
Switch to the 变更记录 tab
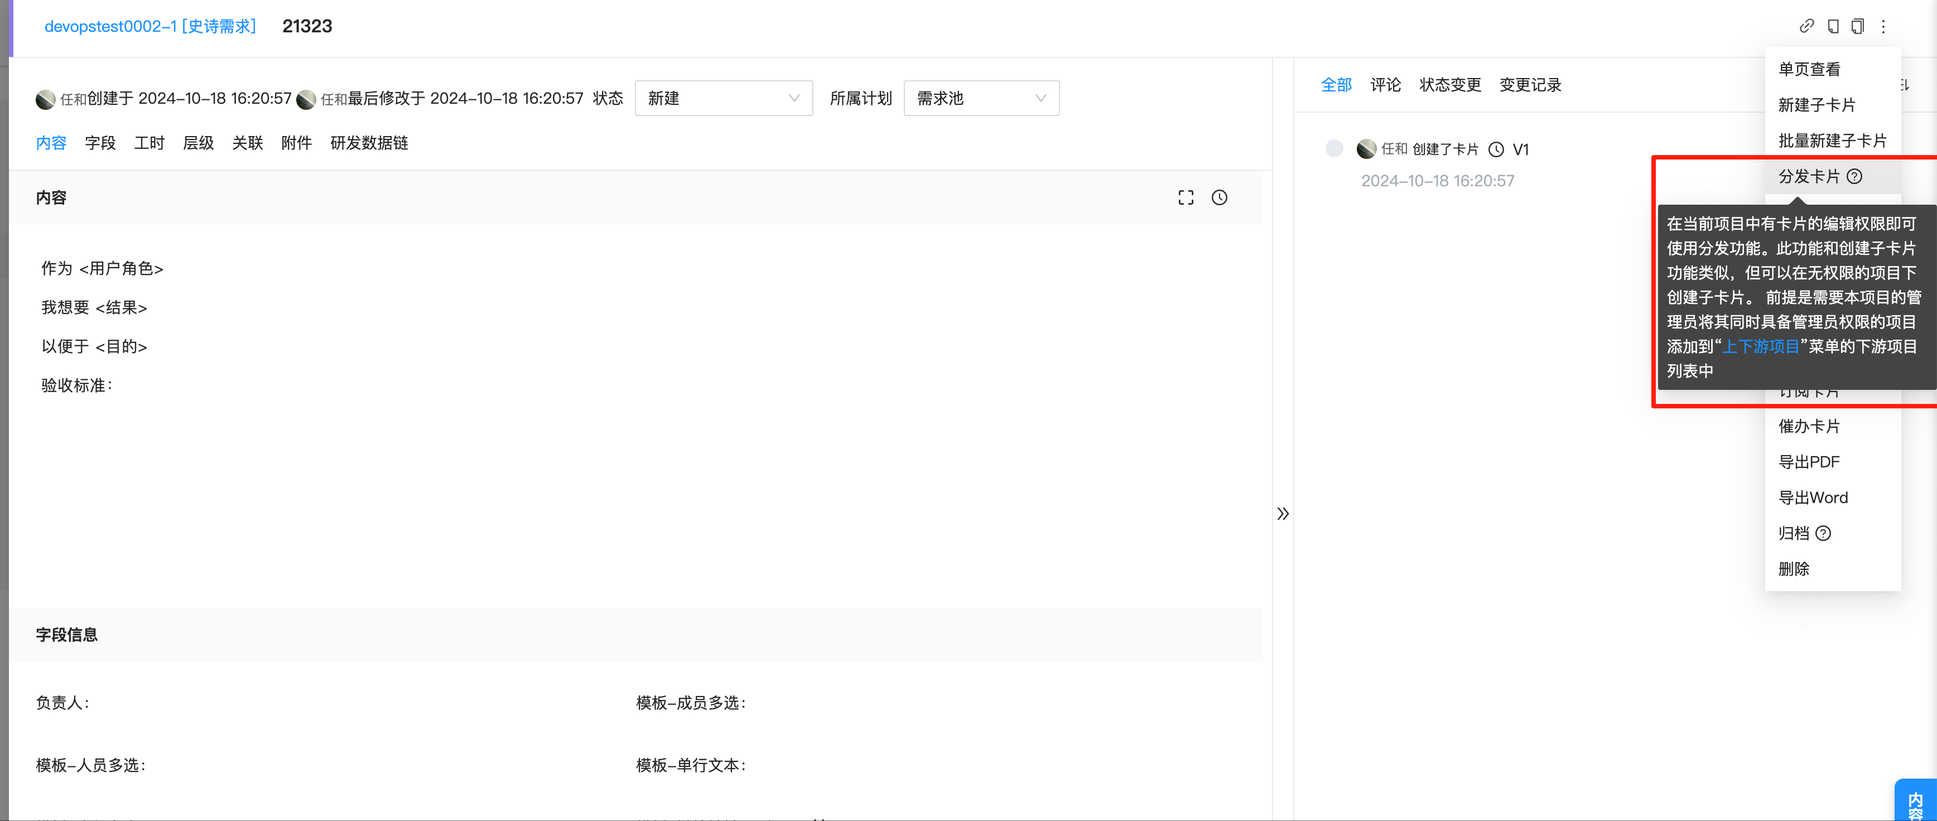[x=1530, y=85]
